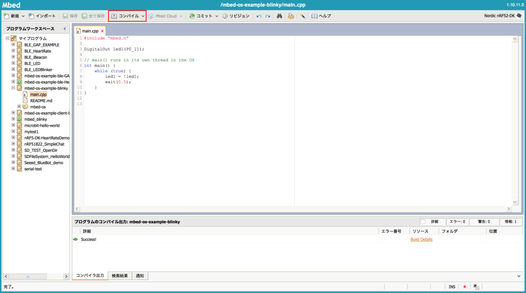Switch to the 通知 tab
Image resolution: width=526 pixels, height=293 pixels.
140,276
